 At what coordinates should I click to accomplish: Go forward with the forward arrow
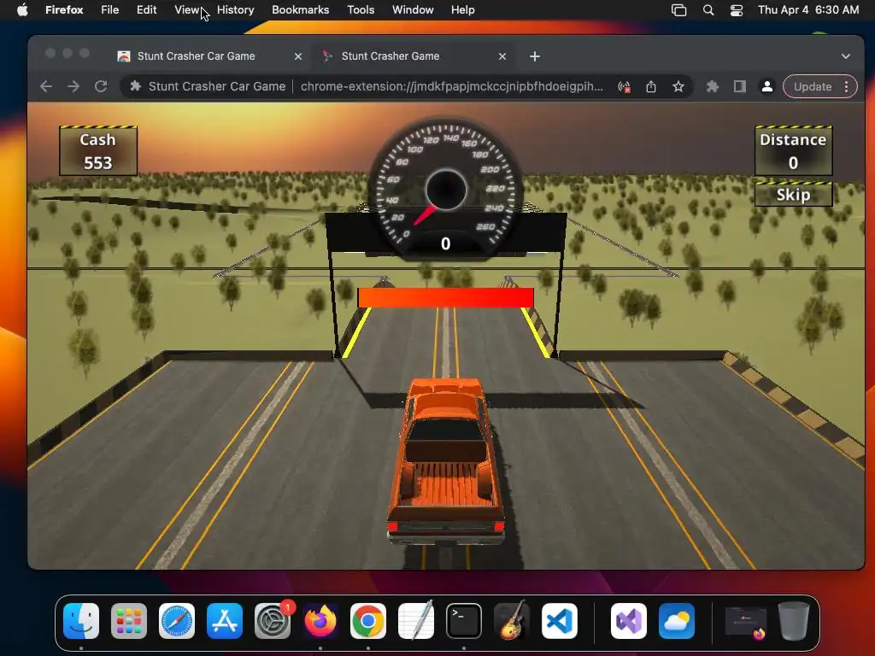(x=73, y=86)
